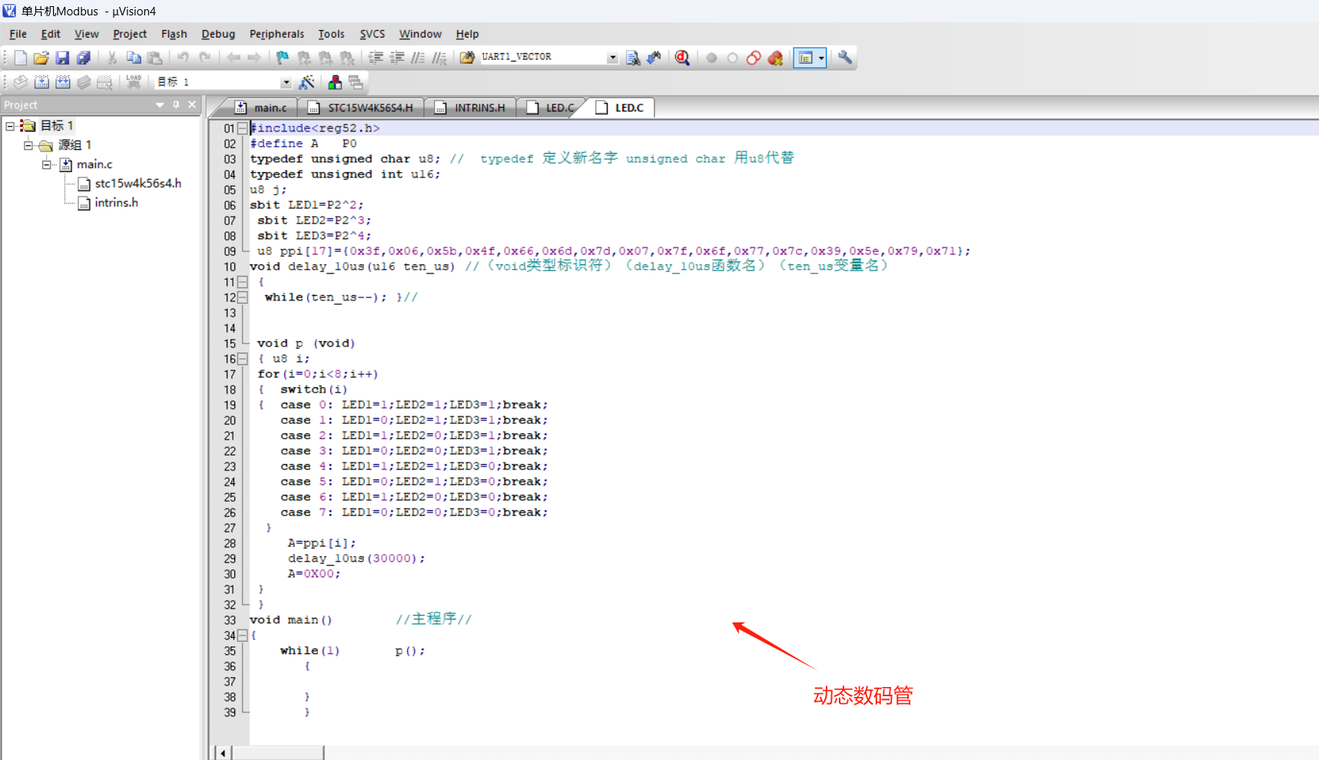
Task: Open the SVCS menu
Action: coord(373,34)
